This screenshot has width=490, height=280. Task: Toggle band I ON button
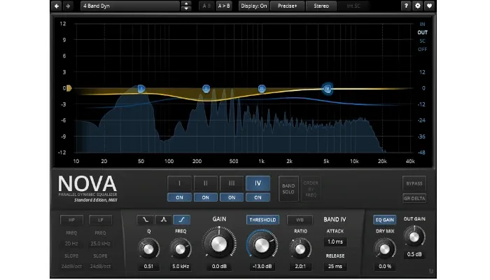tap(179, 197)
